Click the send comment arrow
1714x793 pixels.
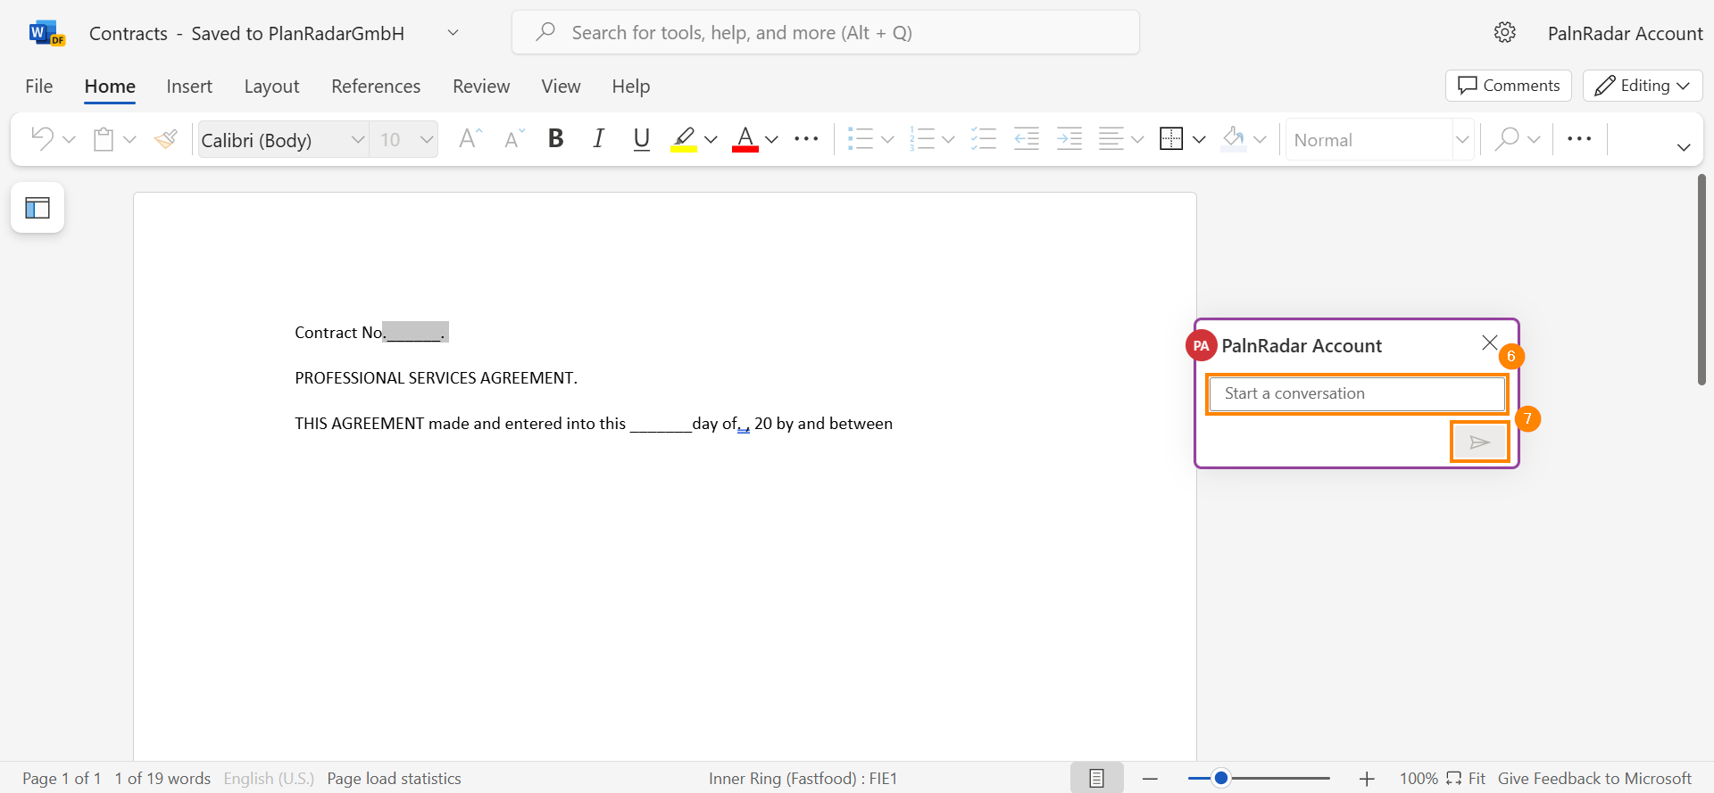pyautogui.click(x=1479, y=442)
